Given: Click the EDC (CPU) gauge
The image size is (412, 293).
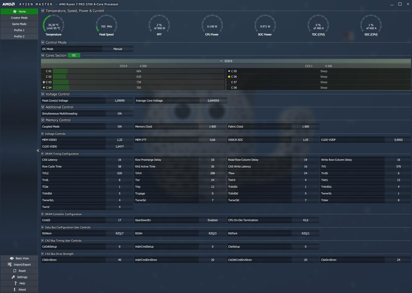Looking at the screenshot, I should [x=371, y=25].
